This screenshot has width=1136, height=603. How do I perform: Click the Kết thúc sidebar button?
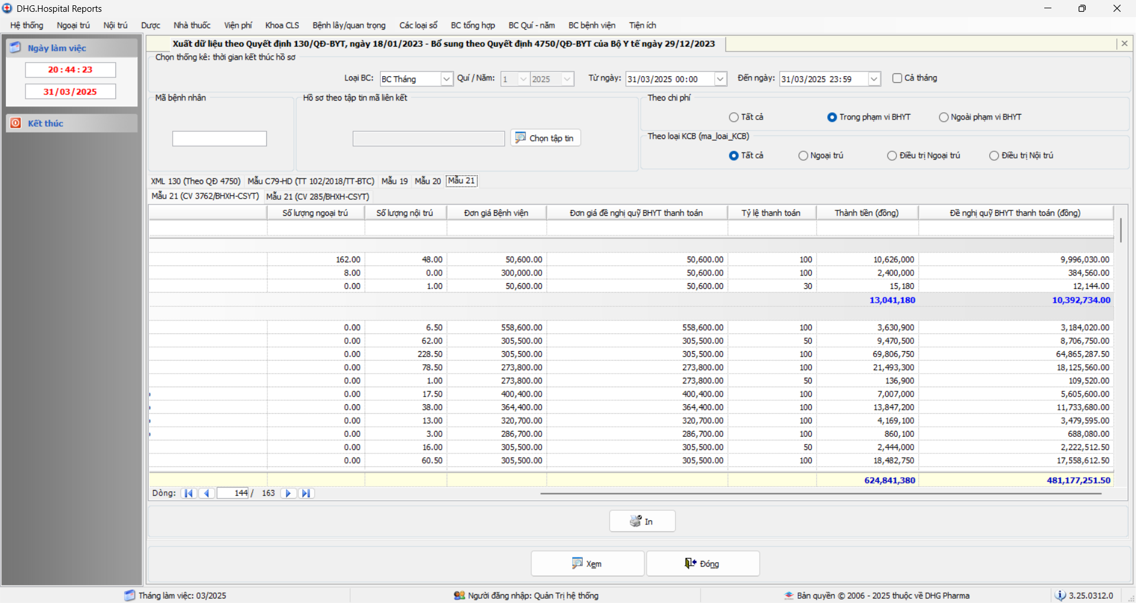tap(72, 123)
